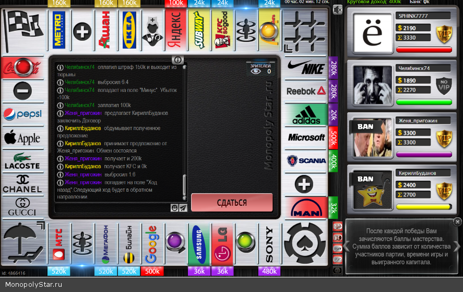
Task: Click the doctor tile on top row
Action: click(x=152, y=31)
